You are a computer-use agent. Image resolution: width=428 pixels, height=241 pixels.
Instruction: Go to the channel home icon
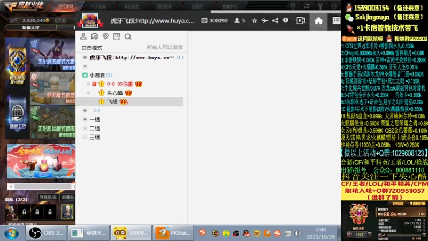(x=318, y=20)
